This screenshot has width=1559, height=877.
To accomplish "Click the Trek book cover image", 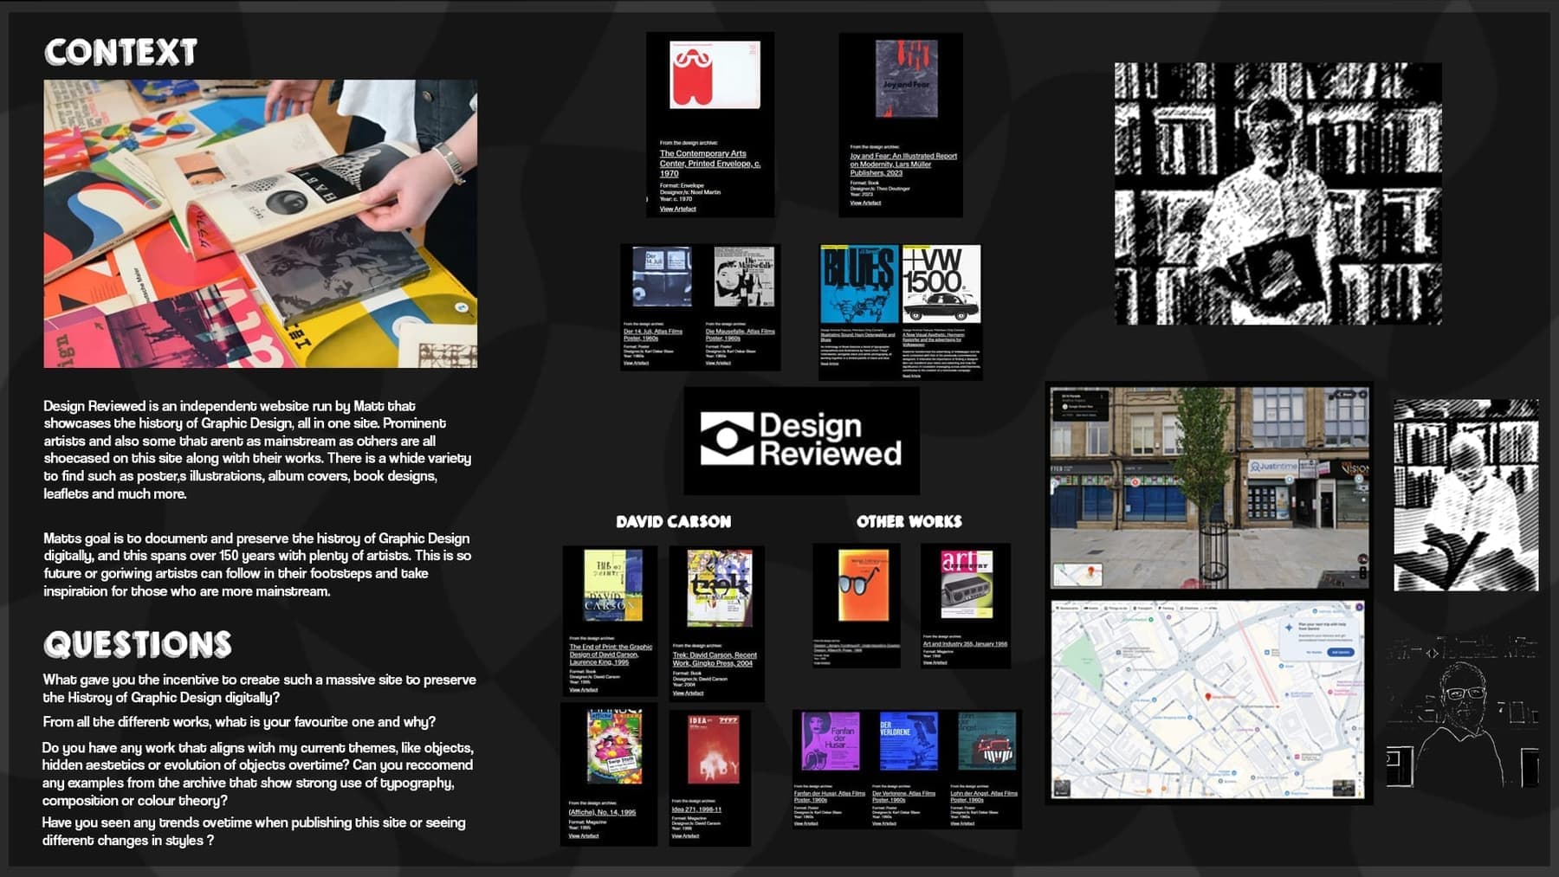I will tap(719, 589).
